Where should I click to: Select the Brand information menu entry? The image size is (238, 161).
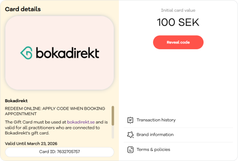[178, 134]
